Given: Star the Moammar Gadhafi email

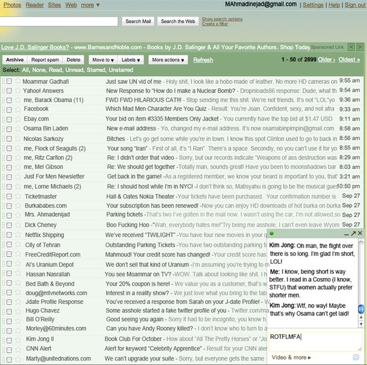Looking at the screenshot, I should pyautogui.click(x=18, y=81).
